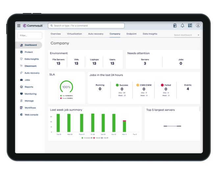Click the Monitoring icon in sidebar
The height and width of the screenshot is (174, 217).
pyautogui.click(x=21, y=94)
